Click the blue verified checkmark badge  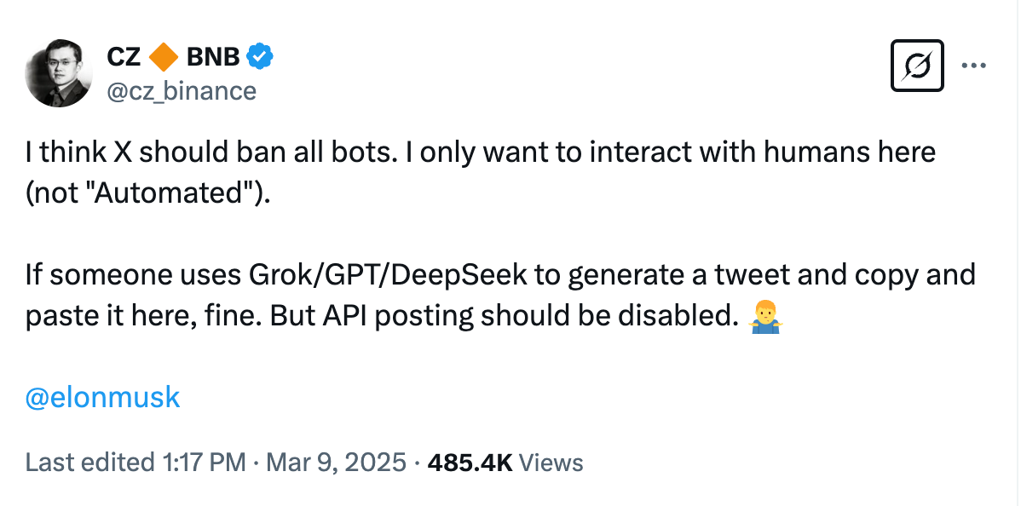tap(258, 55)
